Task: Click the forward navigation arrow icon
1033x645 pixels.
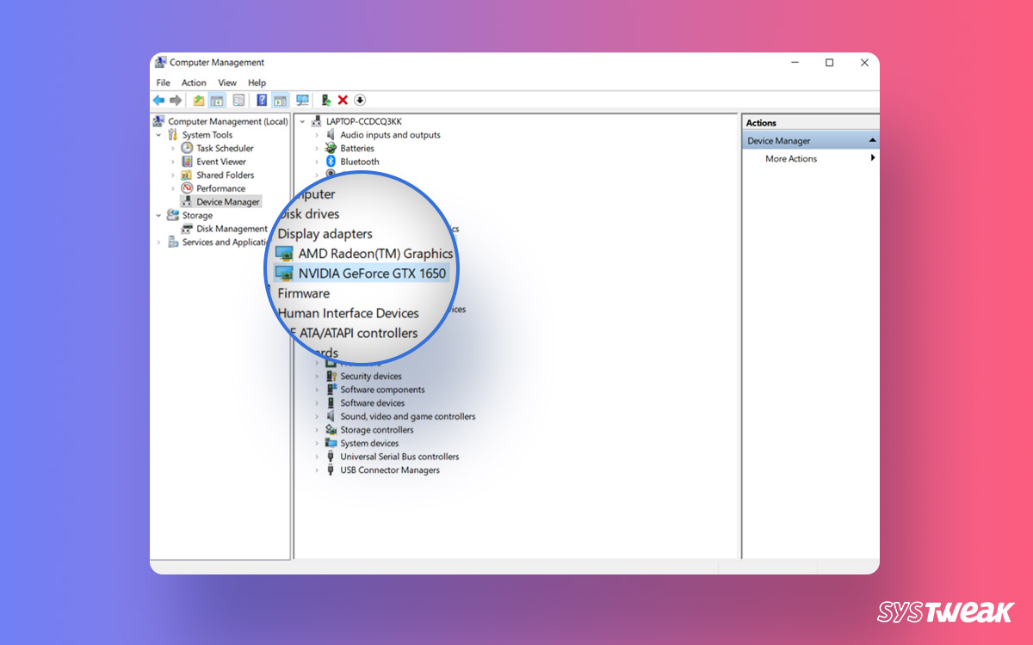Action: 176,100
